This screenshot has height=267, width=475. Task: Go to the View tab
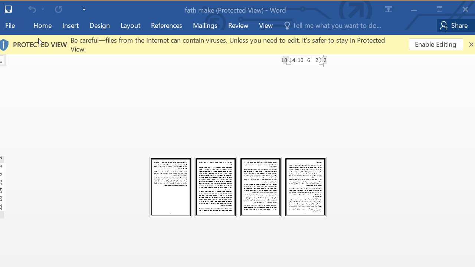[266, 26]
